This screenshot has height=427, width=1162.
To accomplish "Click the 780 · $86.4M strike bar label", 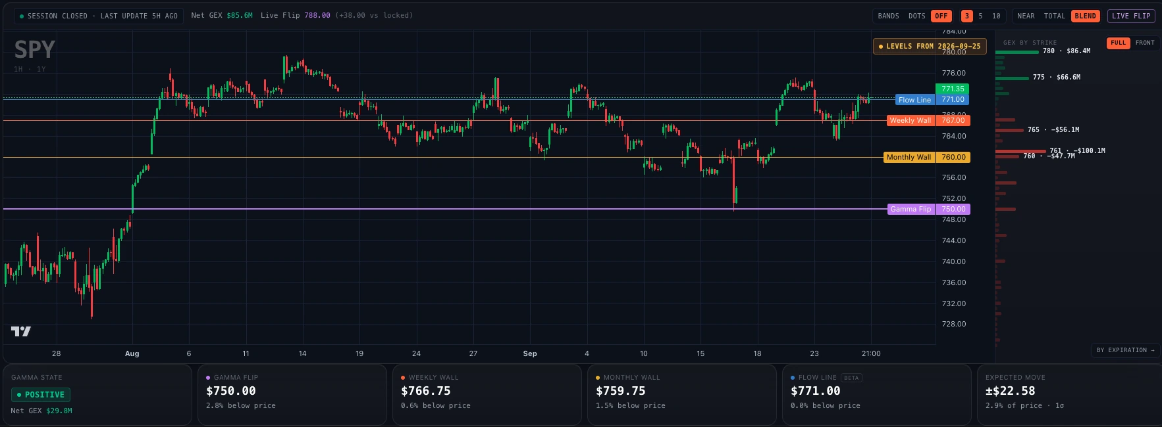I will pyautogui.click(x=1067, y=51).
